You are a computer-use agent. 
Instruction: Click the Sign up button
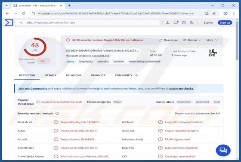click(225, 22)
